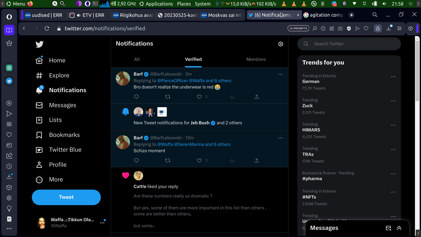Compose new message in Messages drawer
Image resolution: width=421 pixels, height=237 pixels.
point(388,228)
